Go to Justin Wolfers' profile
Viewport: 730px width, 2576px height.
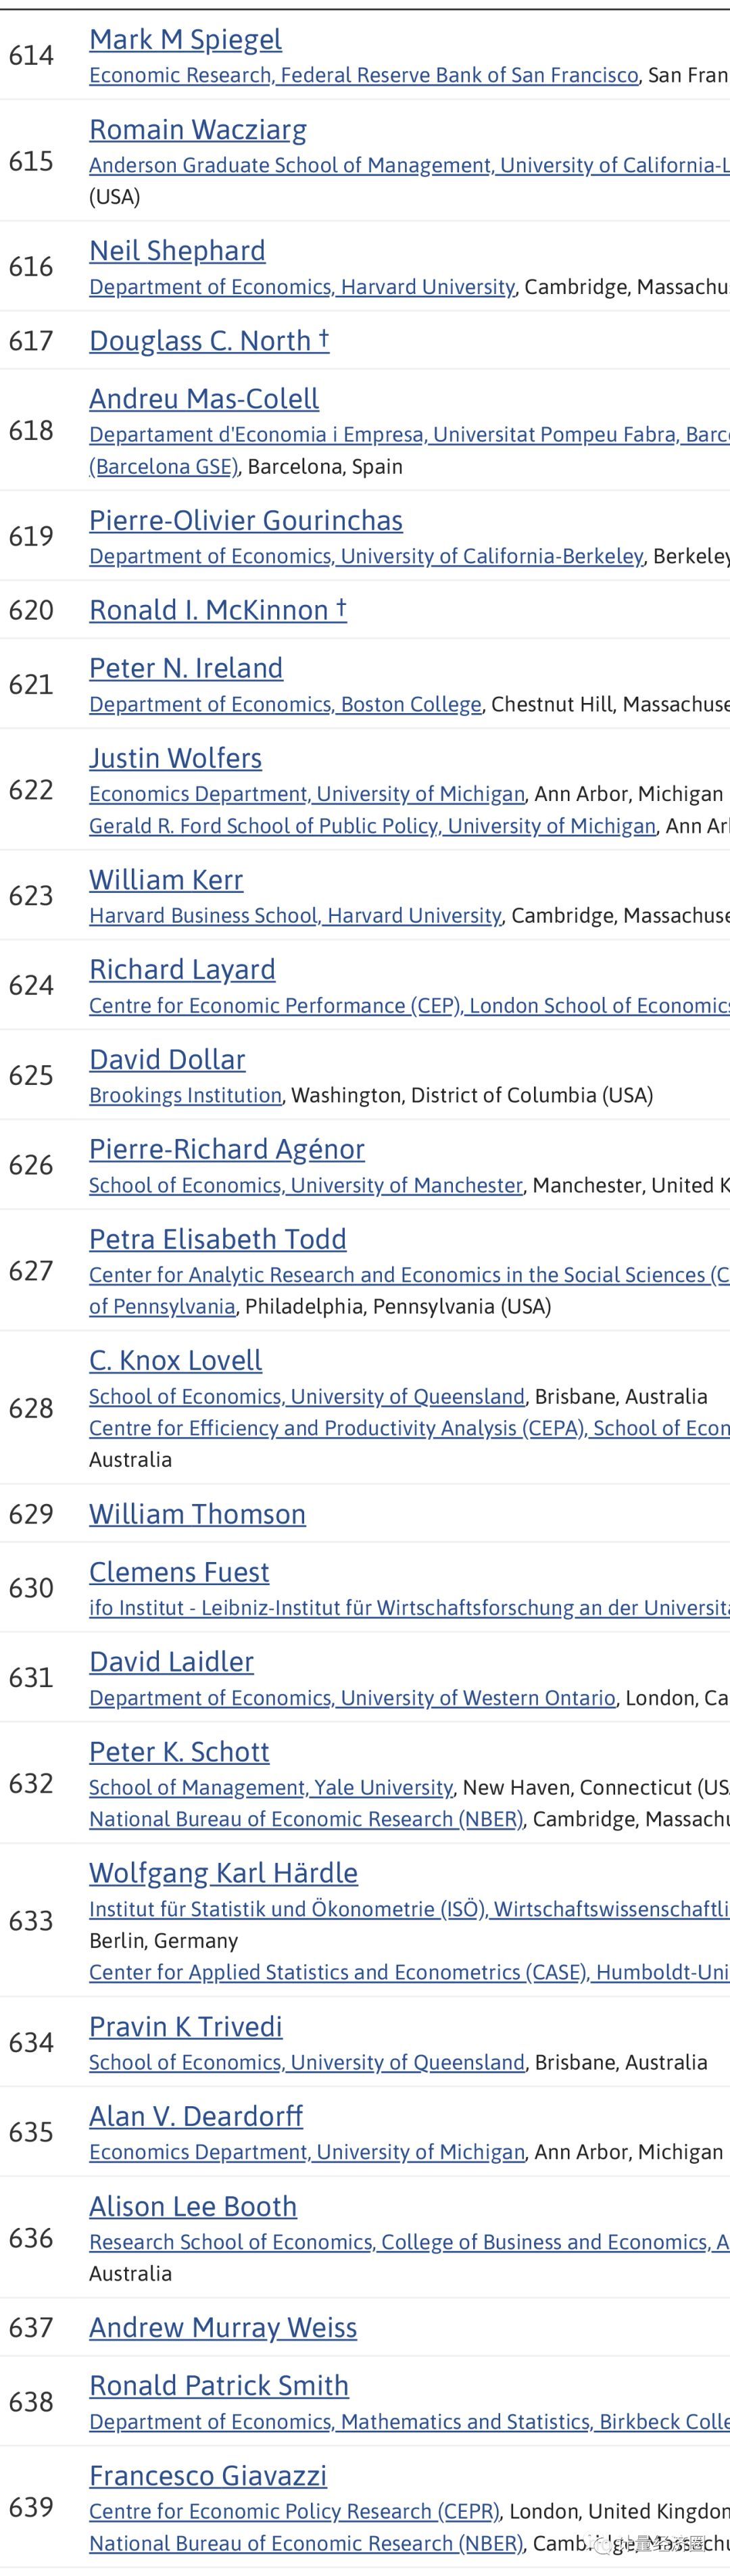coord(175,759)
